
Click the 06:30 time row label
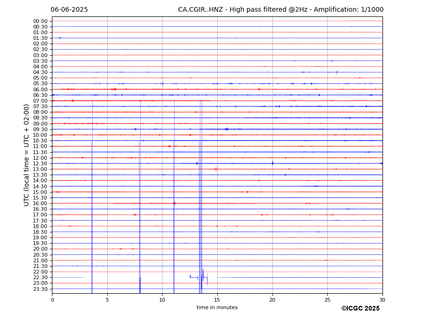40,95
